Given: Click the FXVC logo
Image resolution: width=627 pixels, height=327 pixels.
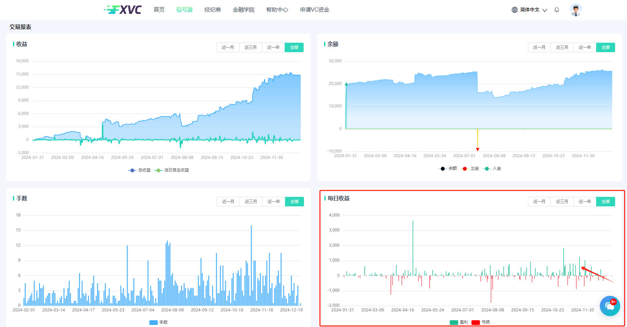Looking at the screenshot, I should pos(123,10).
